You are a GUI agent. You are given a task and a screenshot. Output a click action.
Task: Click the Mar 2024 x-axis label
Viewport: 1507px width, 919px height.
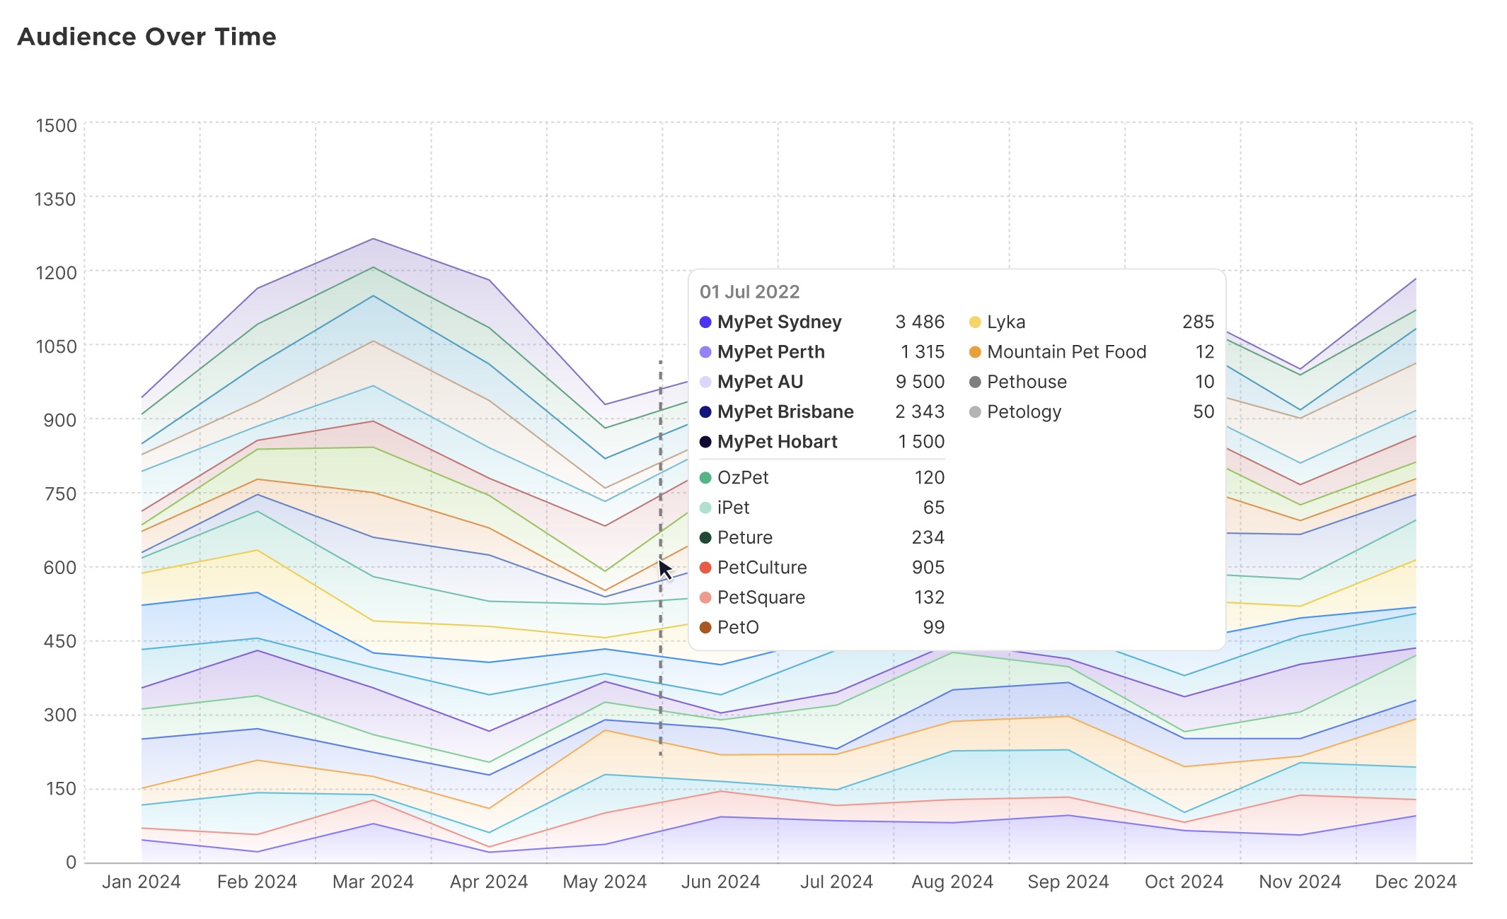373,882
